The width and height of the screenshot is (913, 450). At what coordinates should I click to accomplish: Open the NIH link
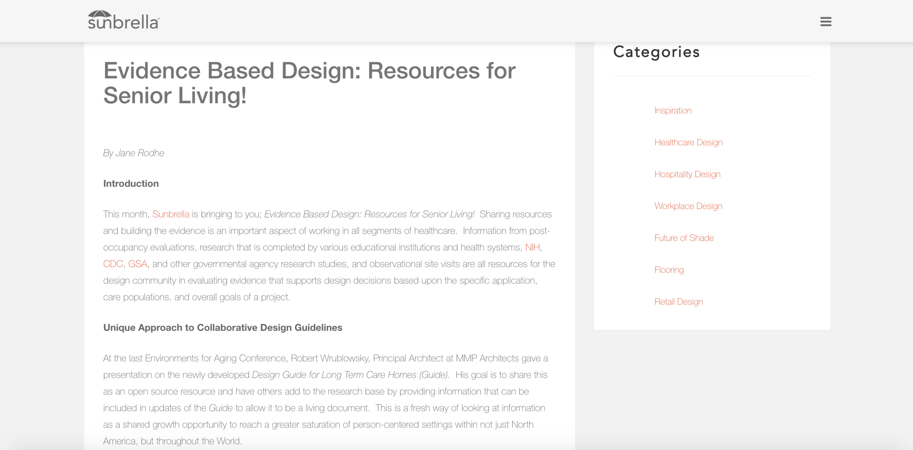point(532,247)
